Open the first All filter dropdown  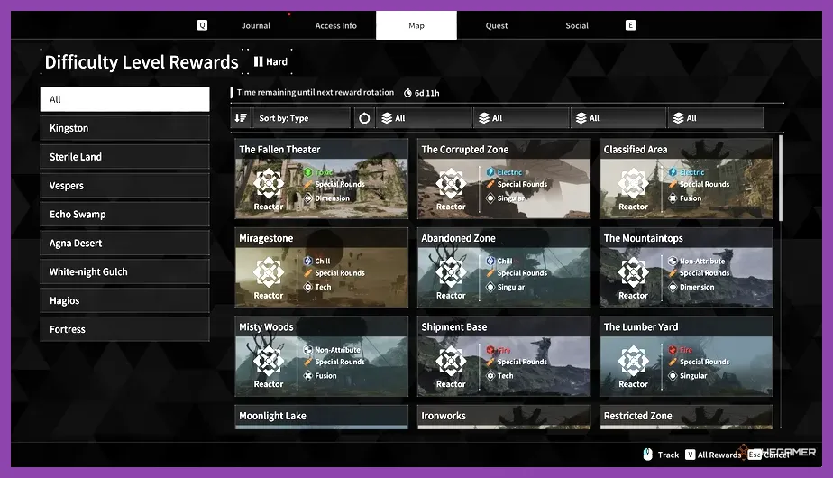click(424, 118)
